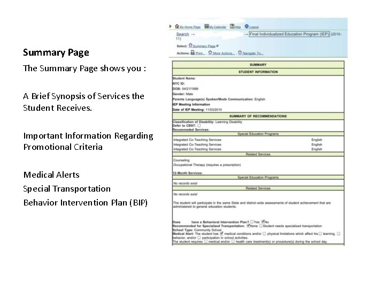Click the Student Name label
Image resolution: width=385 pixels, height=289 pixels.
coord(184,78)
